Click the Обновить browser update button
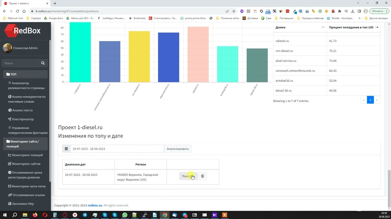391x219 pixels. pyautogui.click(x=379, y=11)
